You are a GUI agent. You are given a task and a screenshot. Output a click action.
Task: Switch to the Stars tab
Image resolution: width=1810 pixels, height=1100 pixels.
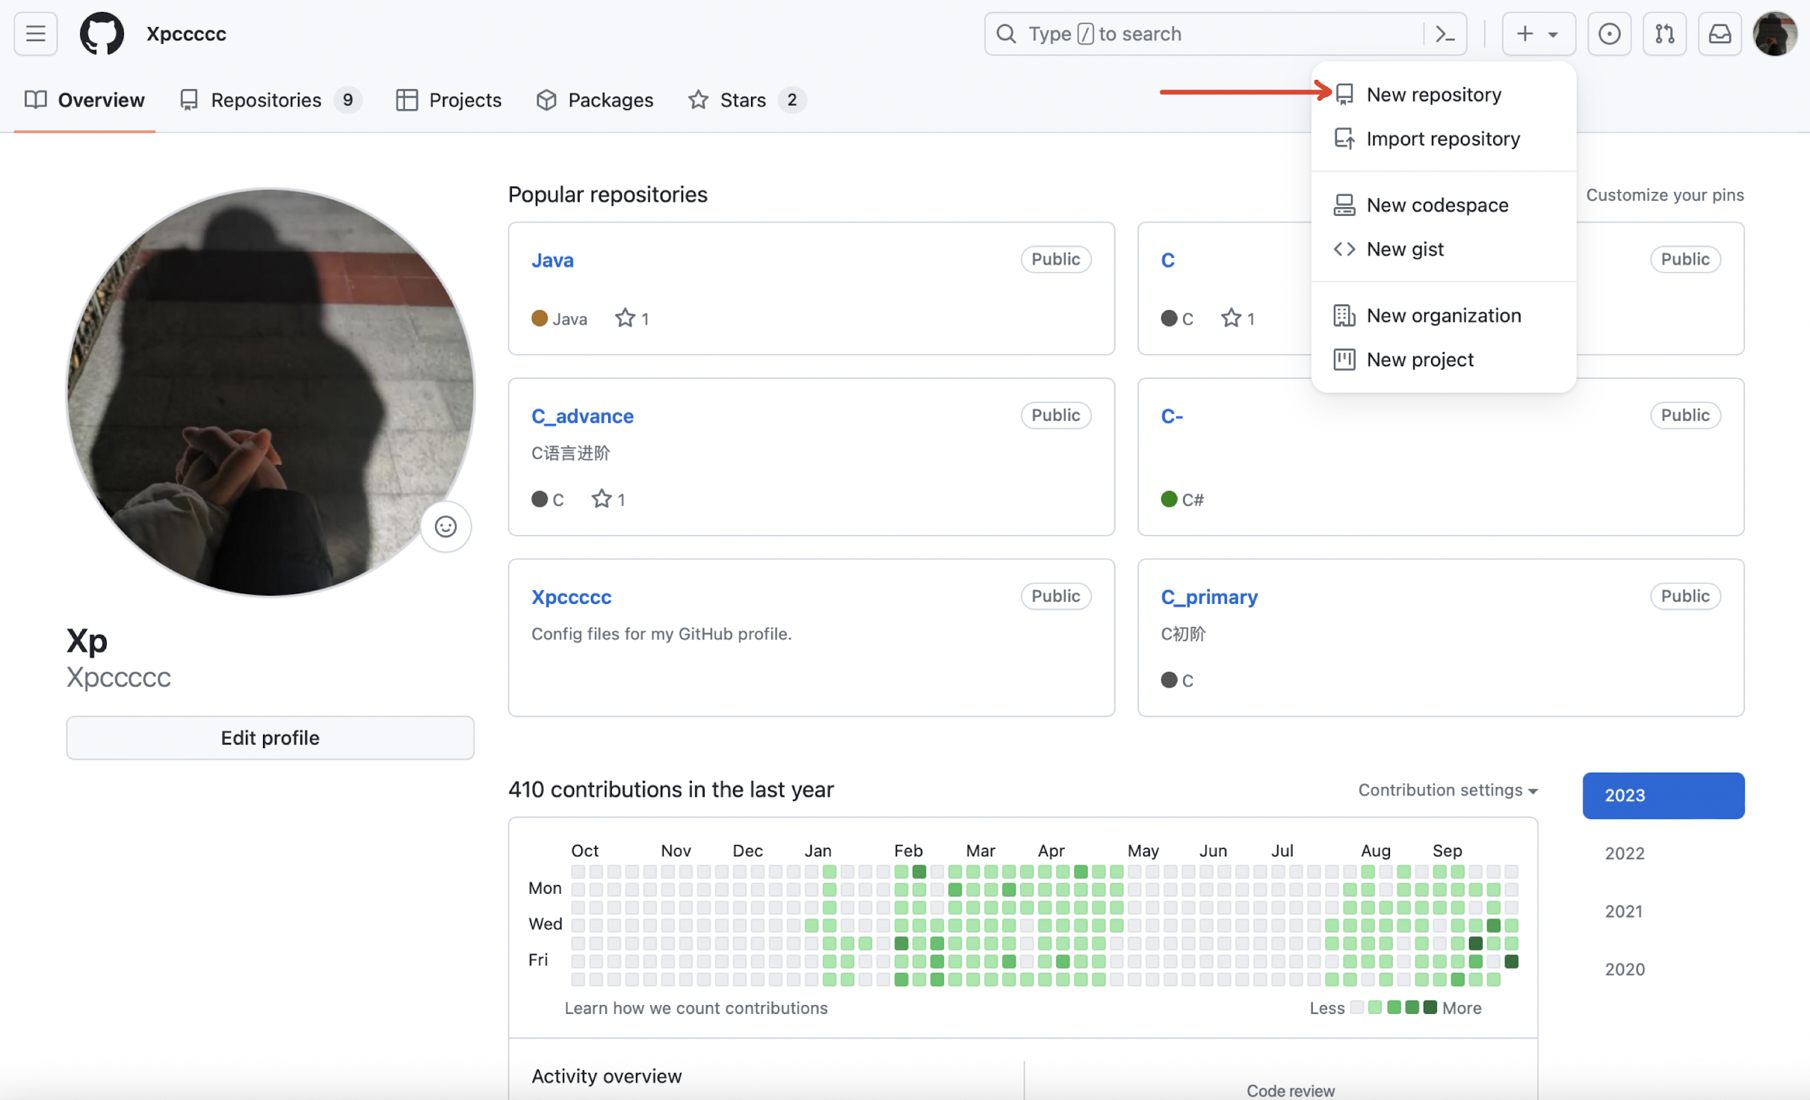pos(742,99)
